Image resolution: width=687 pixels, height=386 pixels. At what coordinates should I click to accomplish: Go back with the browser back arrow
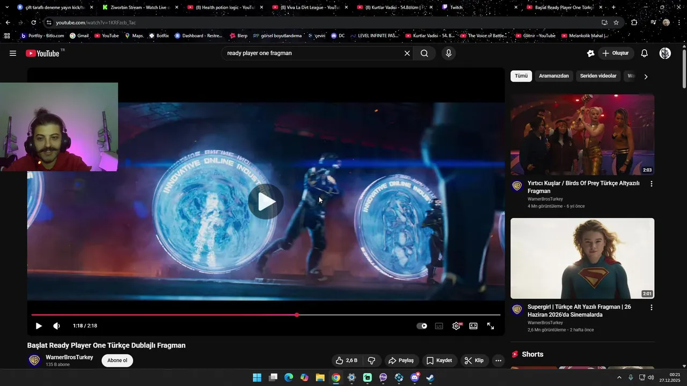tap(8, 23)
